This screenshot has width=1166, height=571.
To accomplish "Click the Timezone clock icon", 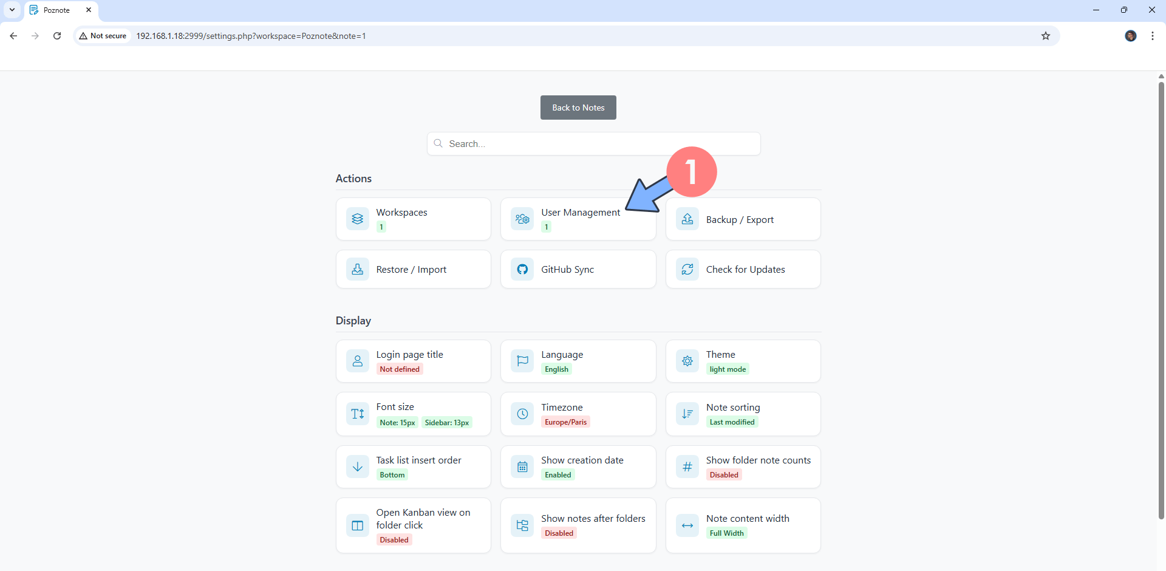I will (522, 414).
